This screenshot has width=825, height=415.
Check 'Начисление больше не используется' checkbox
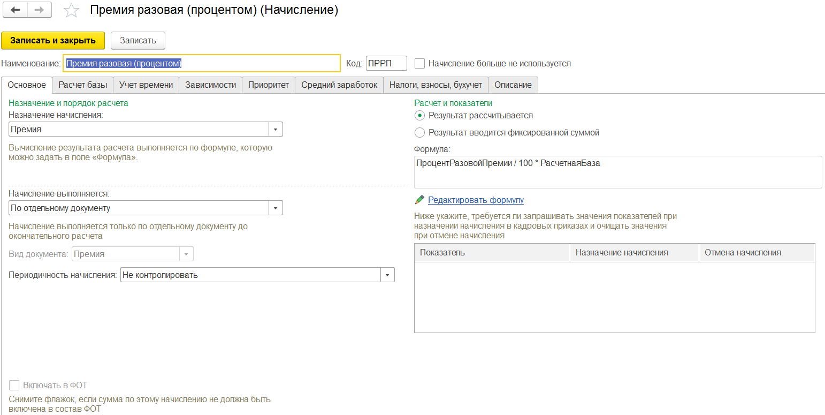420,64
